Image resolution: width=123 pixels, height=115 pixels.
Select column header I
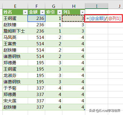click(x=97, y=6)
